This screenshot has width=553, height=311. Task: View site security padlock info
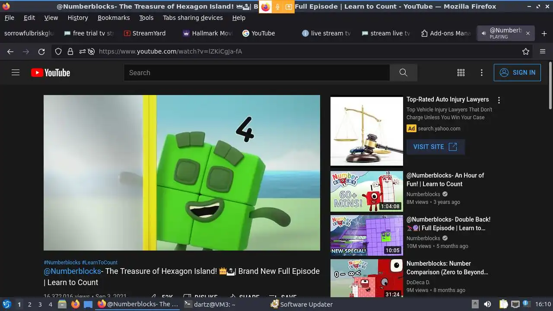pyautogui.click(x=70, y=51)
